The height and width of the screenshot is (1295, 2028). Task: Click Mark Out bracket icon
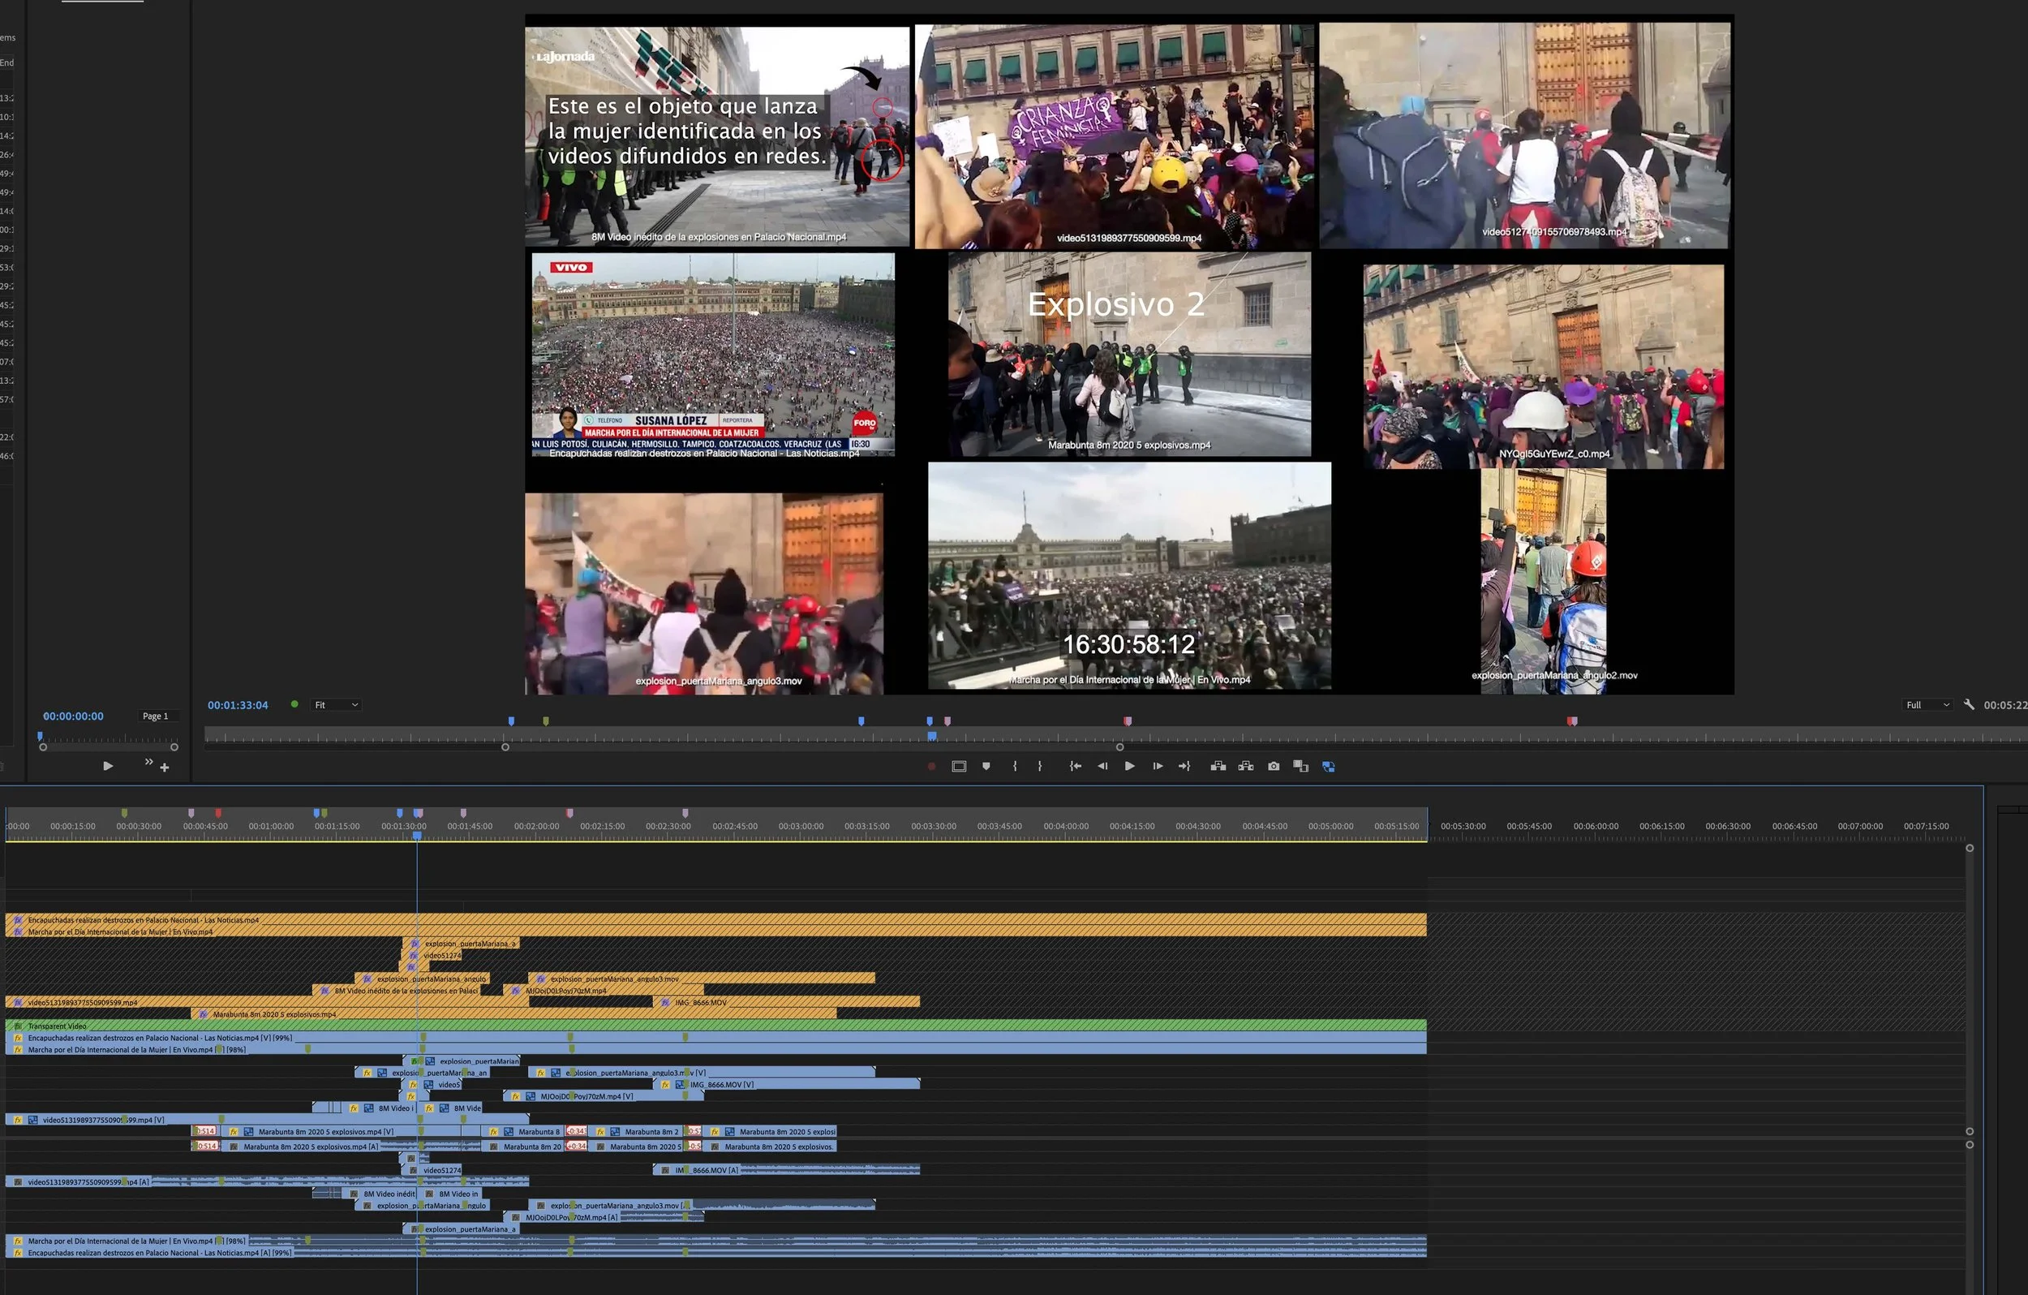coord(1040,766)
